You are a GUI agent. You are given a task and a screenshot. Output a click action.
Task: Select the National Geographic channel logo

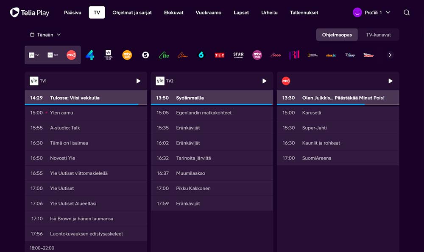pos(312,55)
